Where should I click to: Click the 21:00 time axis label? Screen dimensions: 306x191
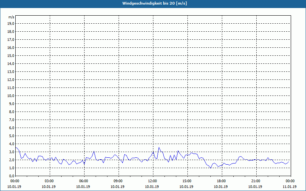pos(256,181)
